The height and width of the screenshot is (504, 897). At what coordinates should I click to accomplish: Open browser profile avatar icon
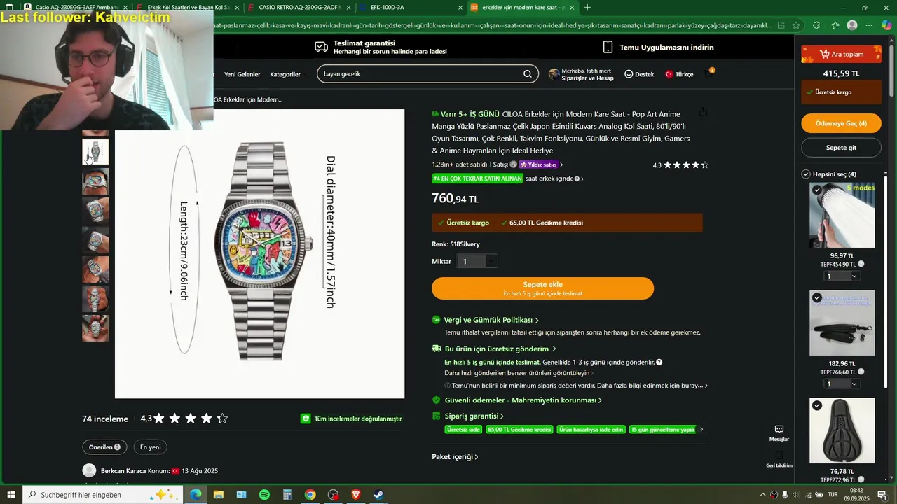(x=852, y=25)
